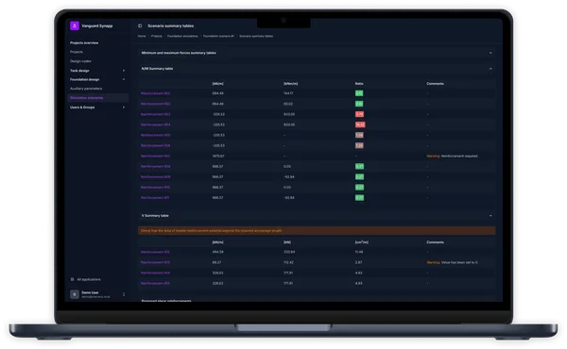The image size is (567, 349).
Task: Click the Ratio column header
Action: pyautogui.click(x=359, y=83)
